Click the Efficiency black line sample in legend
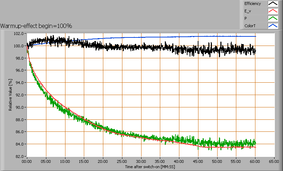 272,4
